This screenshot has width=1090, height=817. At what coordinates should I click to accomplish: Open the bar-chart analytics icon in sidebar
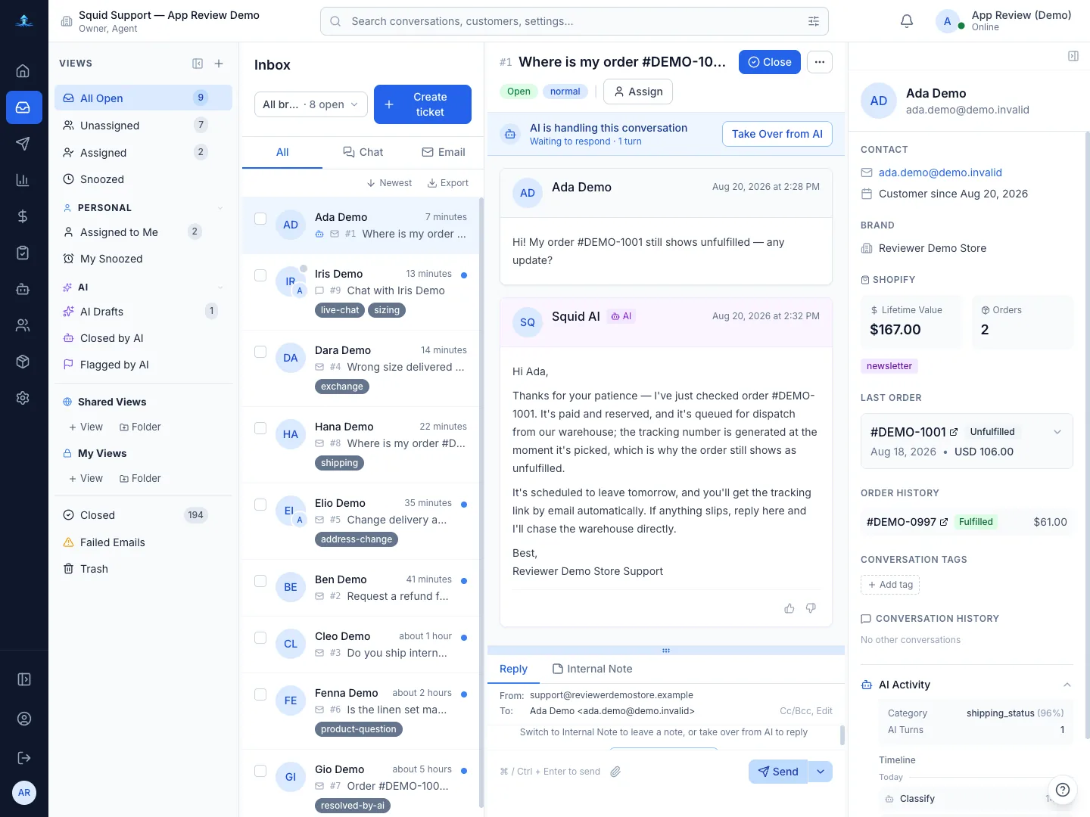(23, 180)
